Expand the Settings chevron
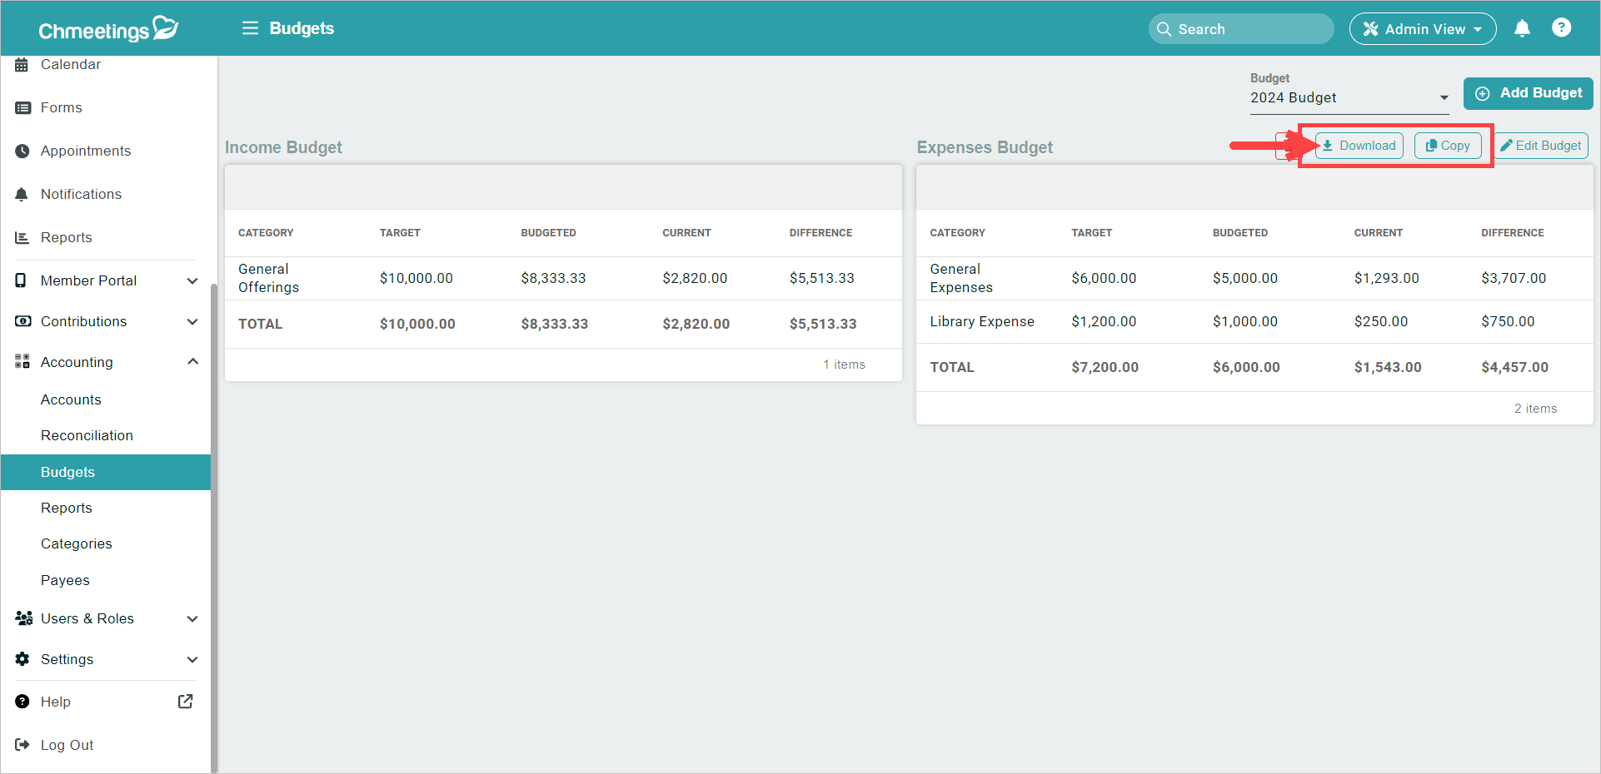The height and width of the screenshot is (774, 1601). pyautogui.click(x=192, y=659)
